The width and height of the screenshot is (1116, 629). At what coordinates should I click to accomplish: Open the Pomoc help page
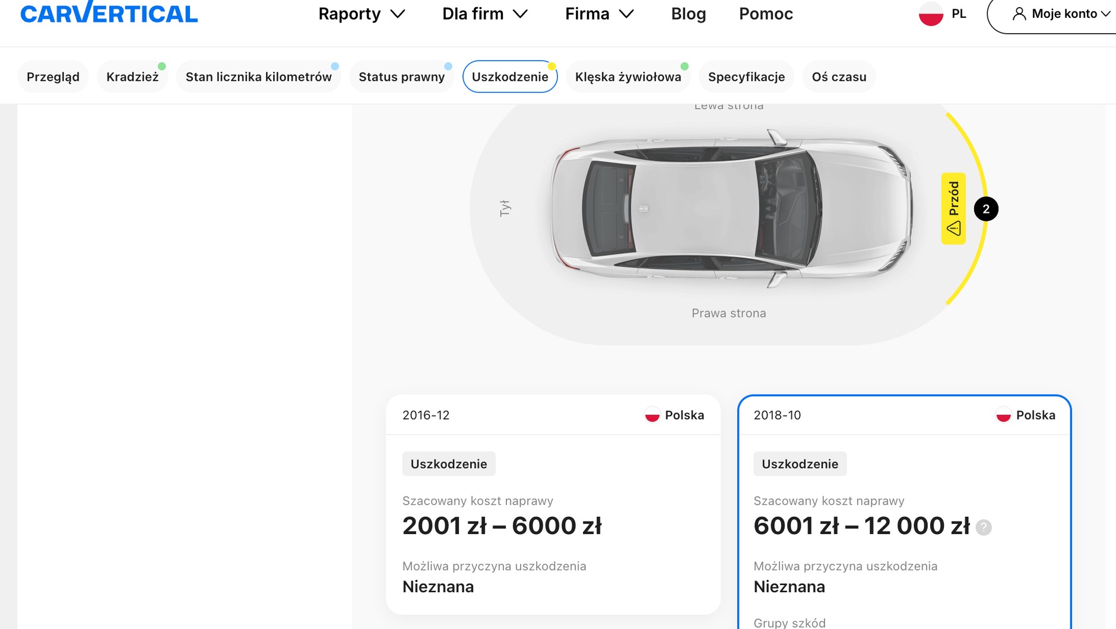point(766,14)
